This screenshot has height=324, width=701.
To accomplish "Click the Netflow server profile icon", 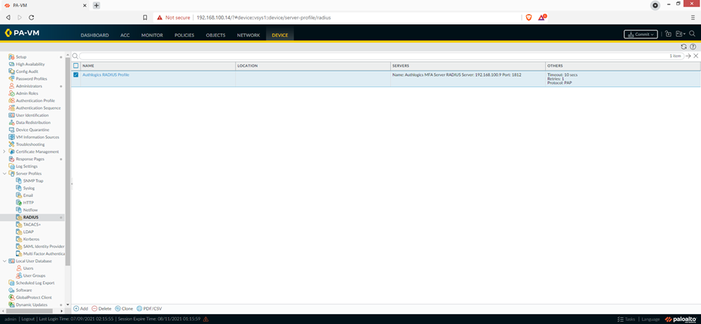I will pos(19,210).
